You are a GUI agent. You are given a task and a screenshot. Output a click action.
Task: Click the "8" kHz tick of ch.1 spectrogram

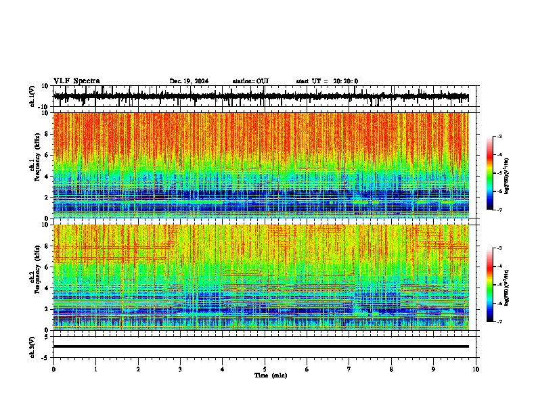pos(47,134)
